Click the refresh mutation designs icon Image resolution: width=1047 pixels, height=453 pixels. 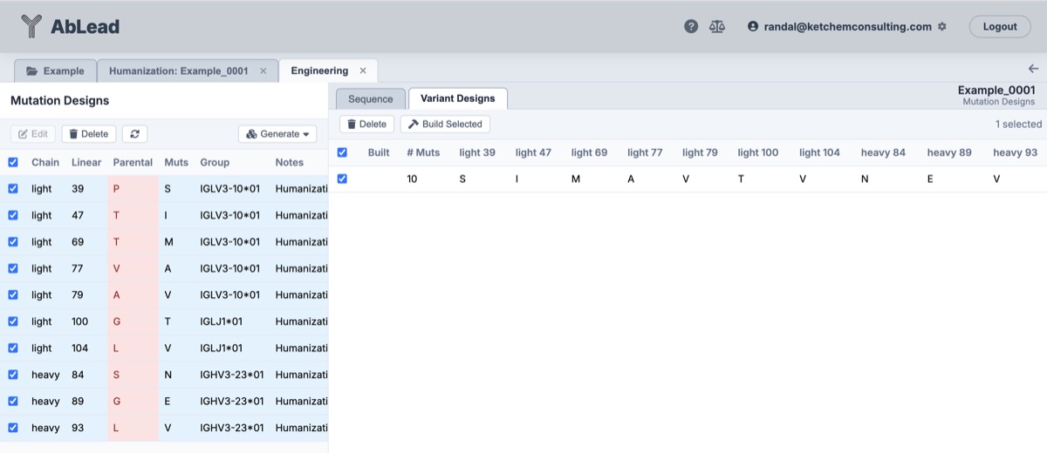(134, 134)
